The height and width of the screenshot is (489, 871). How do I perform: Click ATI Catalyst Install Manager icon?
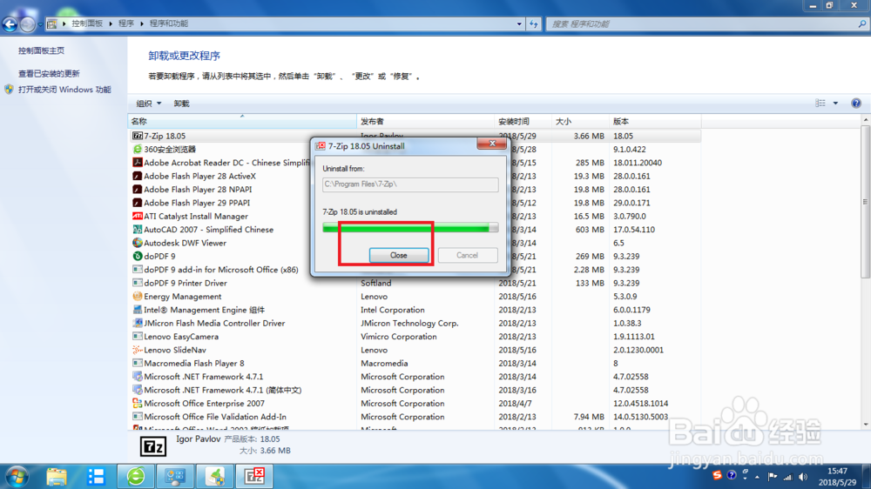138,216
